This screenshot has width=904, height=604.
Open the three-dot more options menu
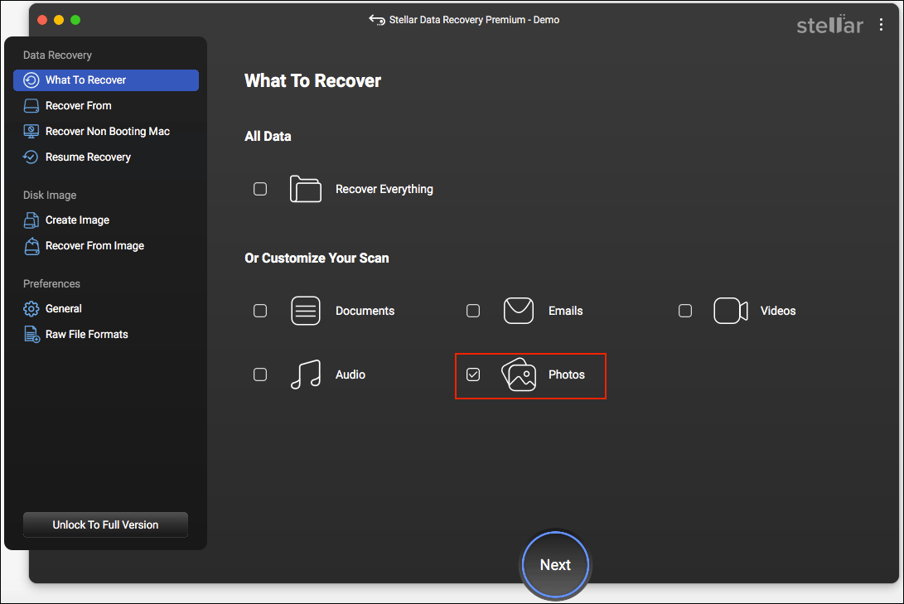point(881,24)
